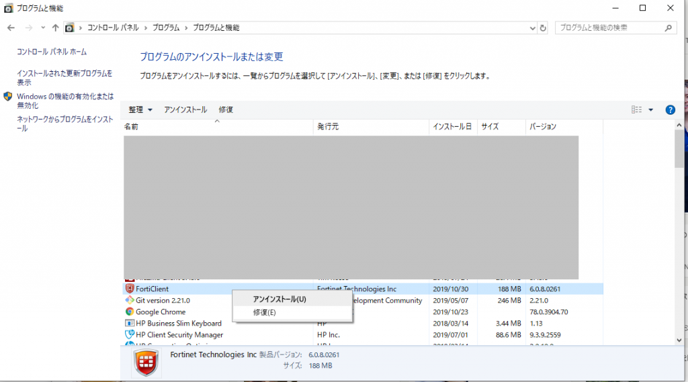The height and width of the screenshot is (382, 688).
Task: Expand the view options dropdown arrow
Action: pyautogui.click(x=650, y=109)
